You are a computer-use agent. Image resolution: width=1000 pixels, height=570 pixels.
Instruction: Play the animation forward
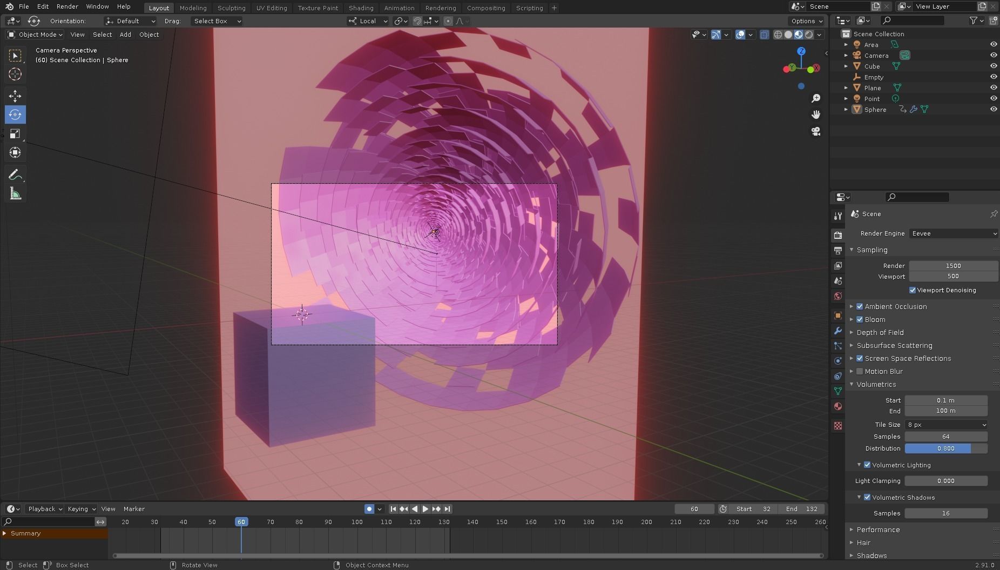tap(425, 509)
